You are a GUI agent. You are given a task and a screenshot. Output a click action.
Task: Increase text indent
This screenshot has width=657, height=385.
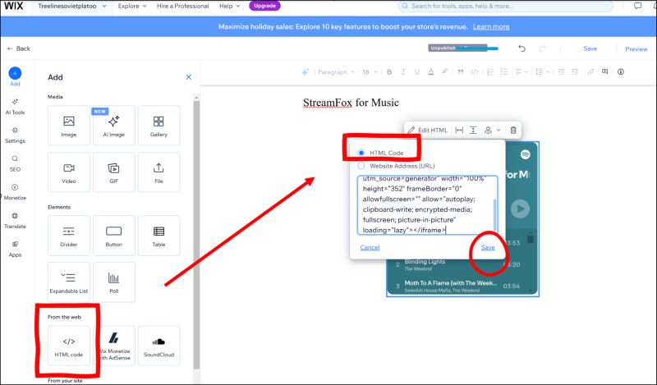tap(575, 72)
